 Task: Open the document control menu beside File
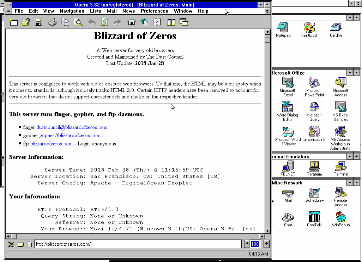point(9,11)
